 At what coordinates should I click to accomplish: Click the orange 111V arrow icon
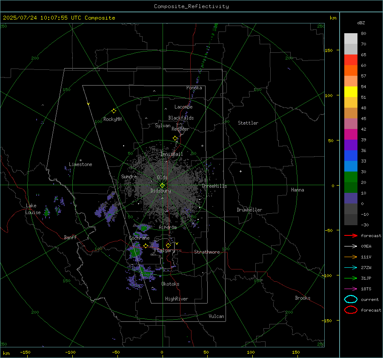click(351, 257)
